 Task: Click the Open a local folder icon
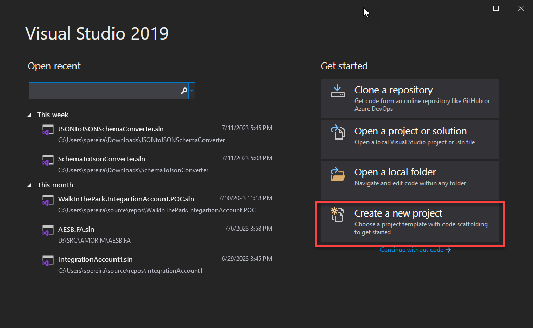pos(337,174)
